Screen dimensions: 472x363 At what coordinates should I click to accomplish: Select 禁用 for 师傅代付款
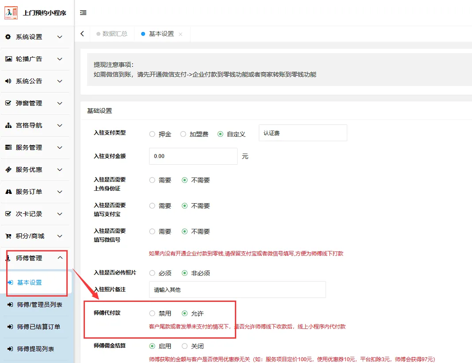[152, 313]
